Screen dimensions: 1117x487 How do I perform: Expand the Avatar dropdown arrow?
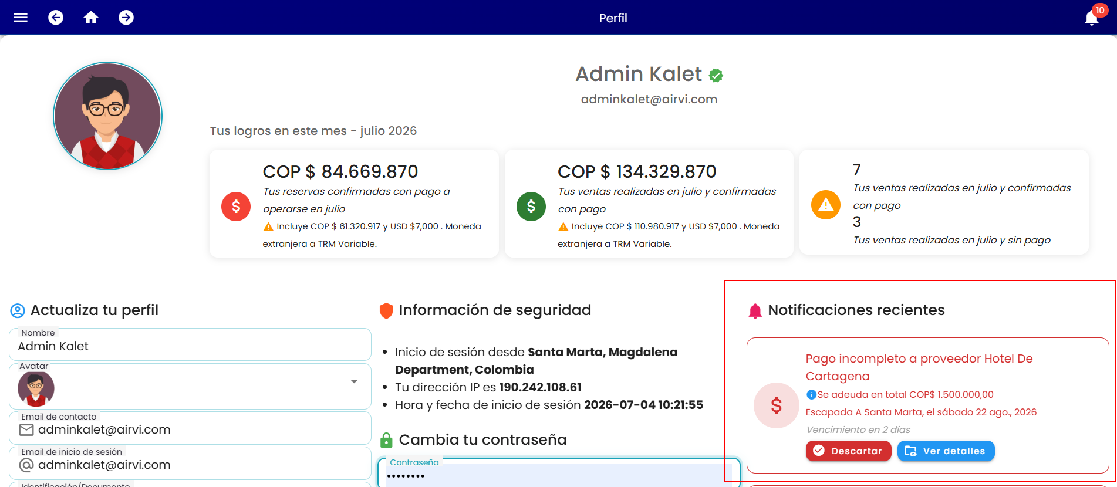pyautogui.click(x=354, y=381)
